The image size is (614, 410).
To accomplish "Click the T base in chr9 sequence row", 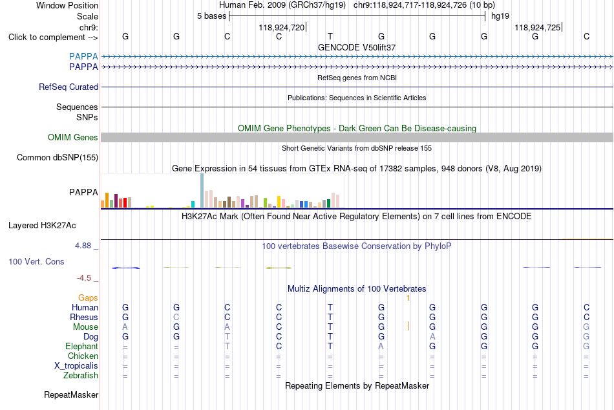I will tap(330, 36).
